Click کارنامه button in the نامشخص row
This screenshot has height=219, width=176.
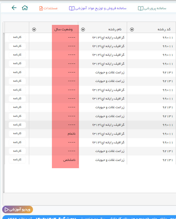tap(17, 160)
